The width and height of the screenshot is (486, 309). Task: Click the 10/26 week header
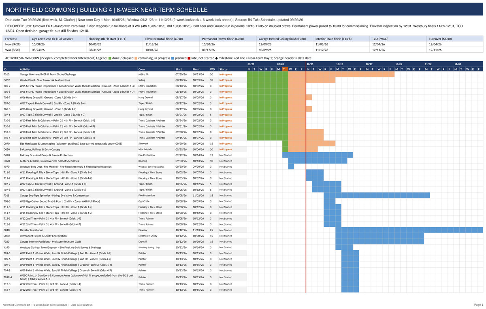(399, 64)
